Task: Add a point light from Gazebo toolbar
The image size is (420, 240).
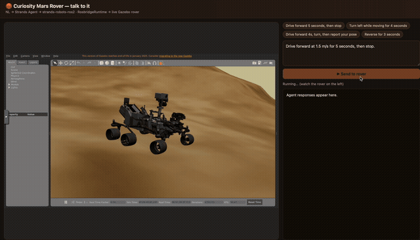Action: pos(119,63)
